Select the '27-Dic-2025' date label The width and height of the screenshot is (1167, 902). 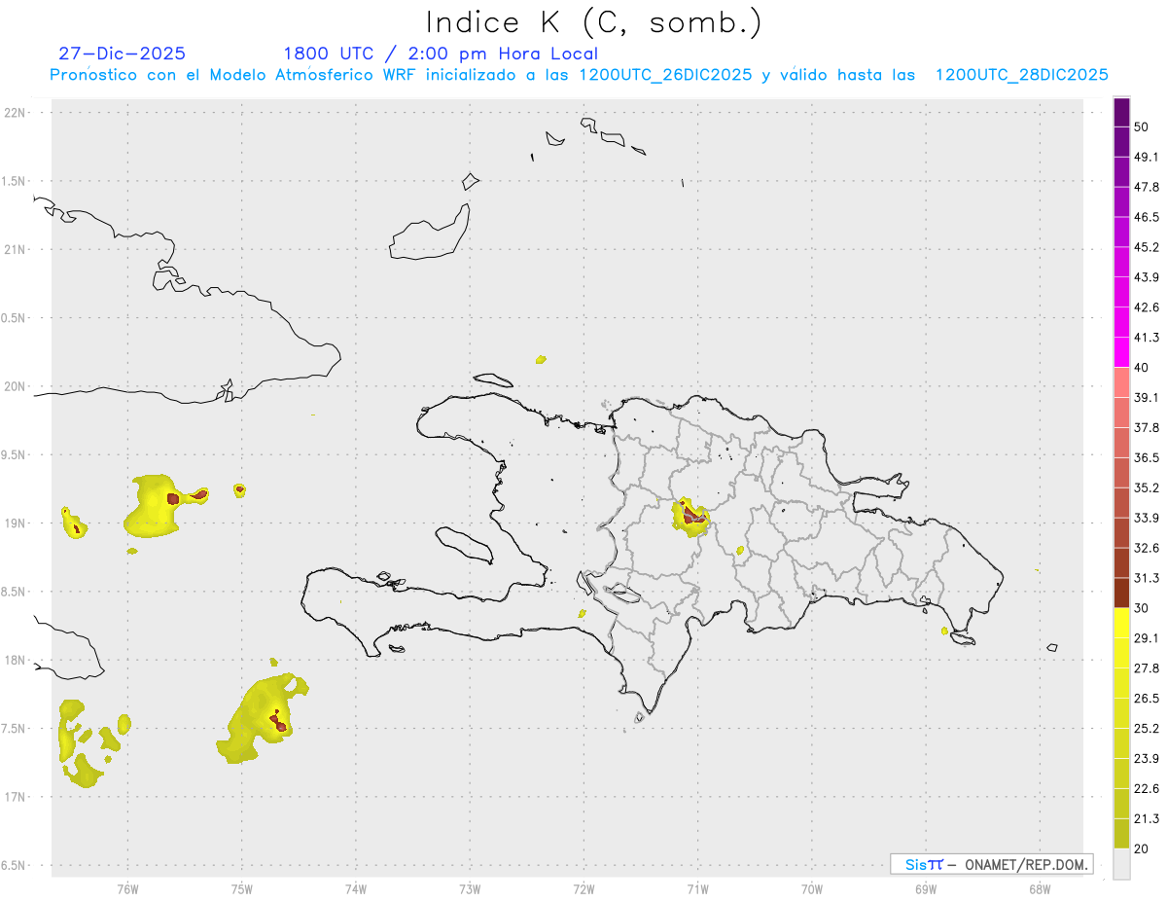[122, 54]
